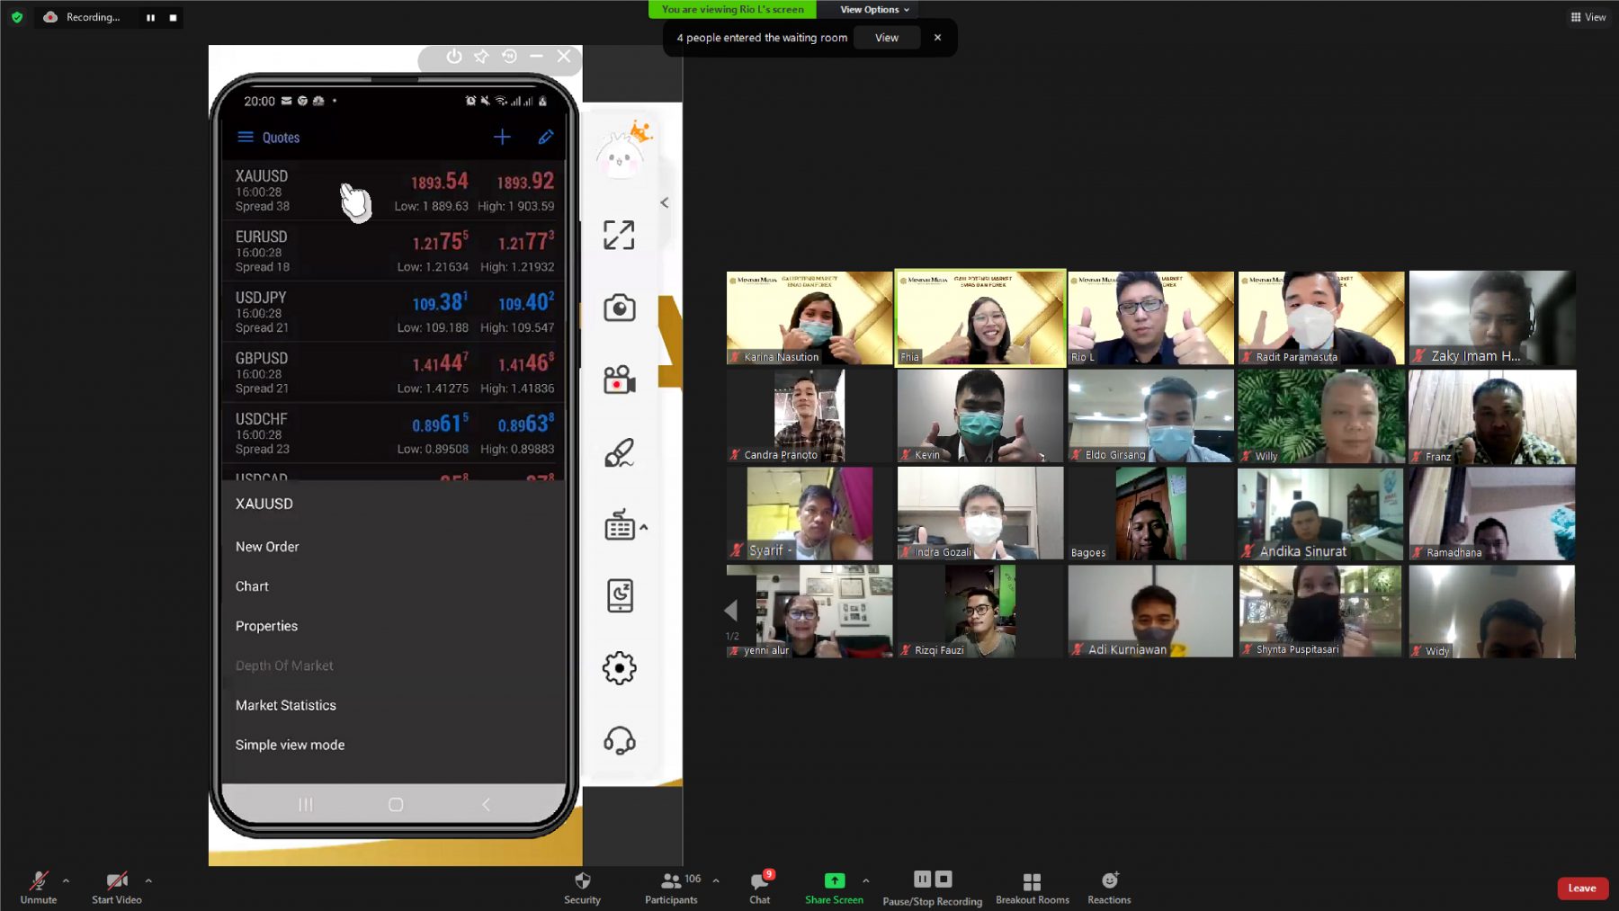Screen dimensions: 1619x911
Task: Go to previous gallery page arrow
Action: [731, 611]
